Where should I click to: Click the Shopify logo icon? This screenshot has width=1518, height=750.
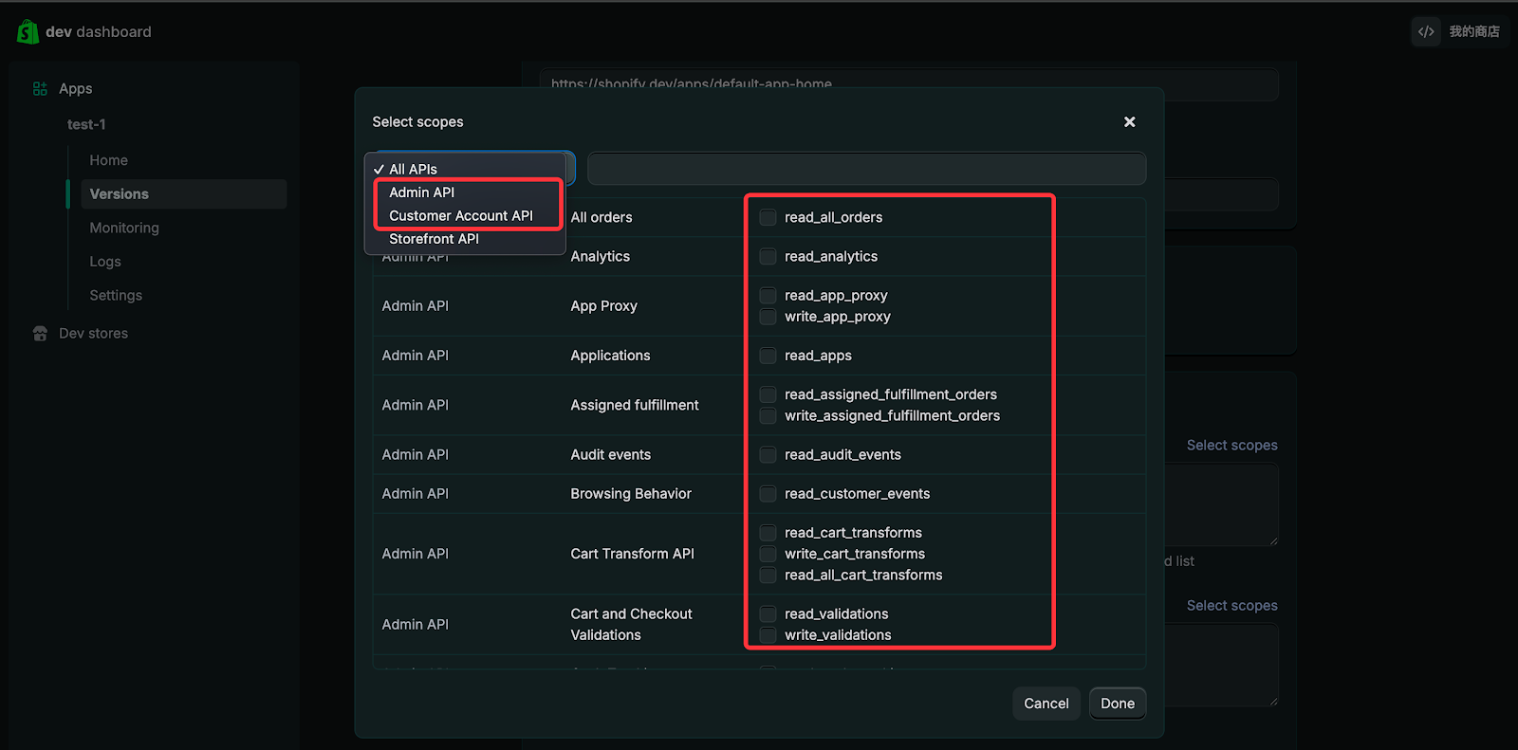pos(28,31)
